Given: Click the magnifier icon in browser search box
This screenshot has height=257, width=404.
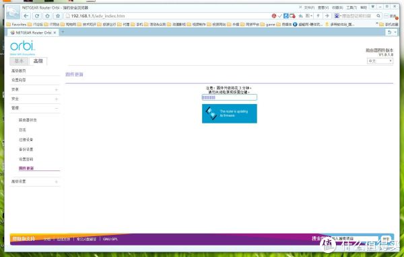Looking at the screenshot, I should click(378, 16).
